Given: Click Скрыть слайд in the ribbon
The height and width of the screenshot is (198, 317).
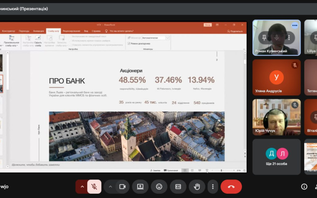Looking at the screenshot, I should pyautogui.click(x=38, y=40).
